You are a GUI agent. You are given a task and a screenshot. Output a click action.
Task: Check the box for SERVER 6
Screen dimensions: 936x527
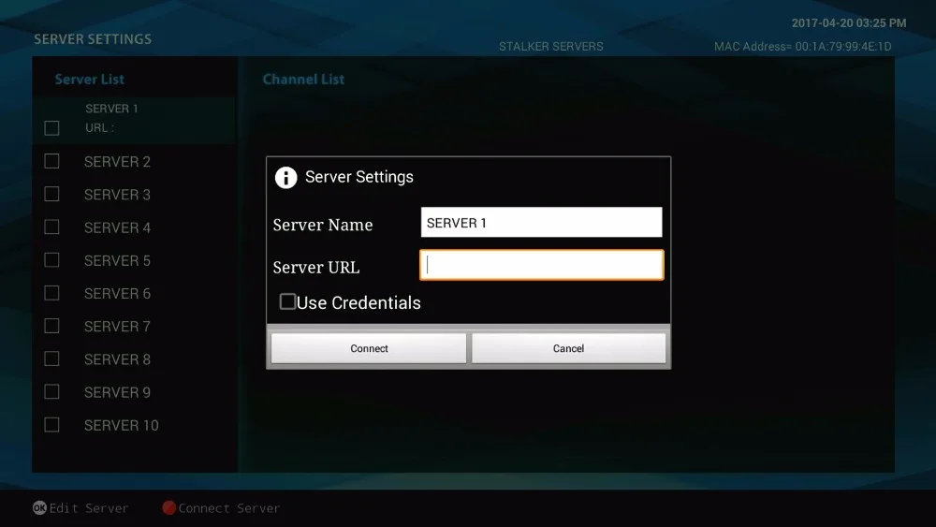click(51, 293)
